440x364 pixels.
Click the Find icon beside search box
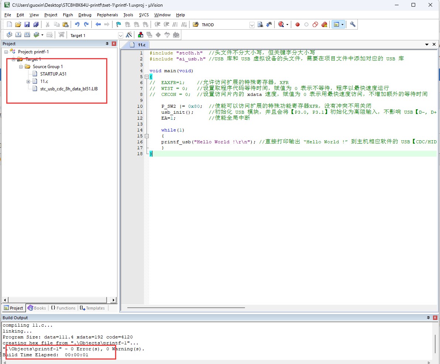260,24
